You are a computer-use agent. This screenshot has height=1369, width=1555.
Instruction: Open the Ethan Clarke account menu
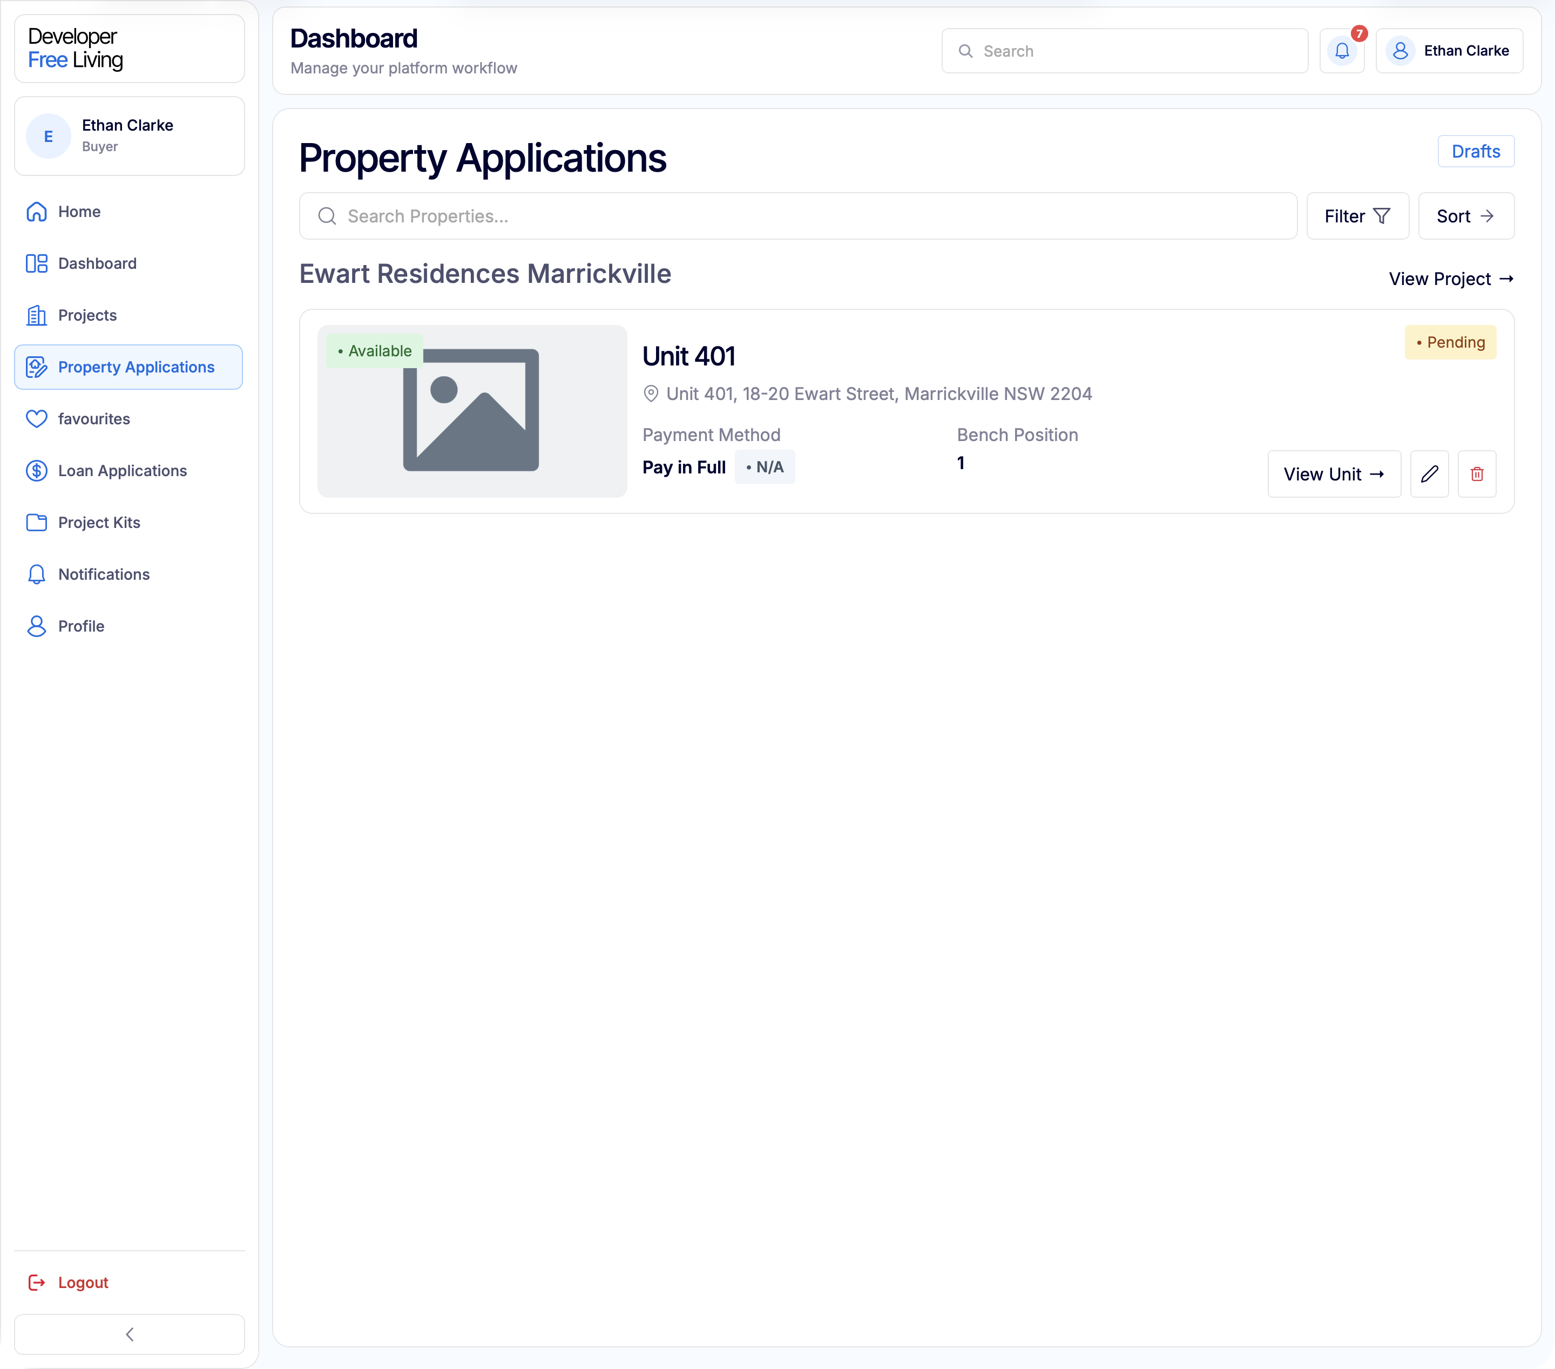(1449, 51)
